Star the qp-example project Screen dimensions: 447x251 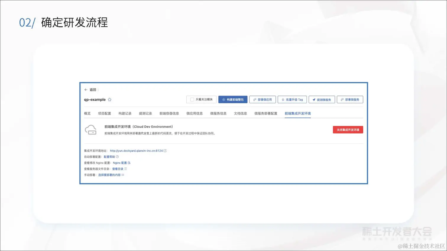[x=110, y=100]
